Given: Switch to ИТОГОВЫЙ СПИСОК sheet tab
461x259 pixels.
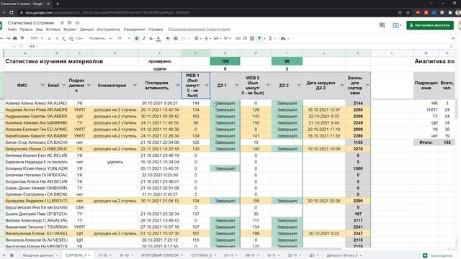Looking at the screenshot, I should 161,255.
